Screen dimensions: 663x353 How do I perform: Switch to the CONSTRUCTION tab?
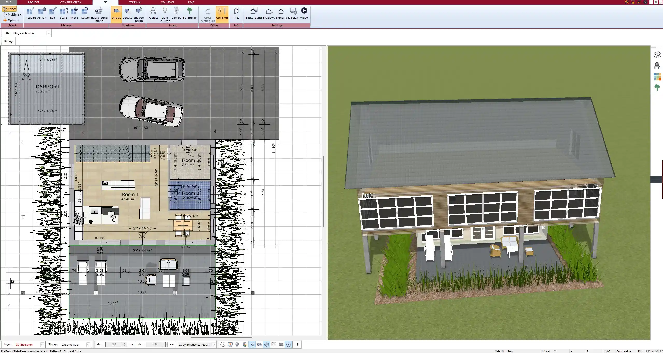[71, 2]
